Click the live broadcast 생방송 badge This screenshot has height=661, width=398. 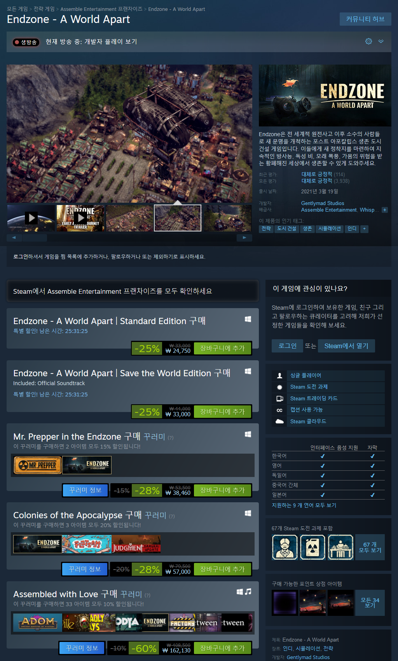point(26,42)
